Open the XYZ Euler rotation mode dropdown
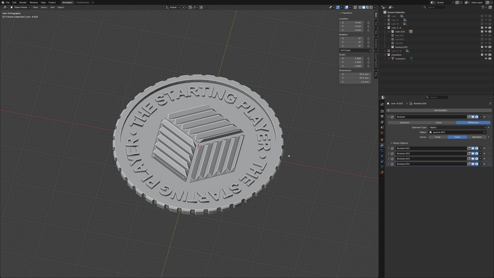This screenshot has height=278, width=494. tap(355, 50)
